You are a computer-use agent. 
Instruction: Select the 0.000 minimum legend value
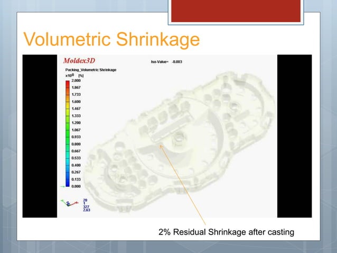point(76,186)
